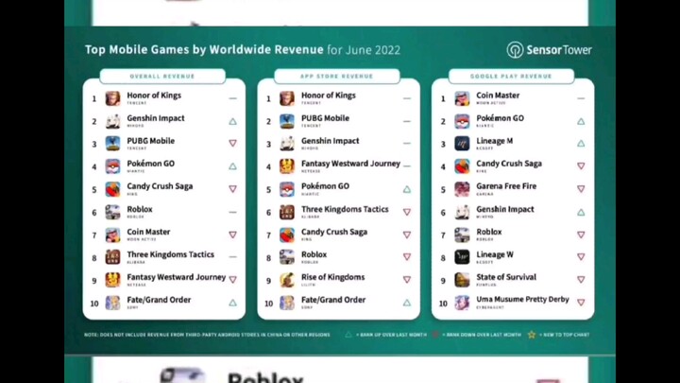This screenshot has width=680, height=383.
Task: Click 'Candy Crush Saga' name in App Store list
Action: (x=334, y=232)
